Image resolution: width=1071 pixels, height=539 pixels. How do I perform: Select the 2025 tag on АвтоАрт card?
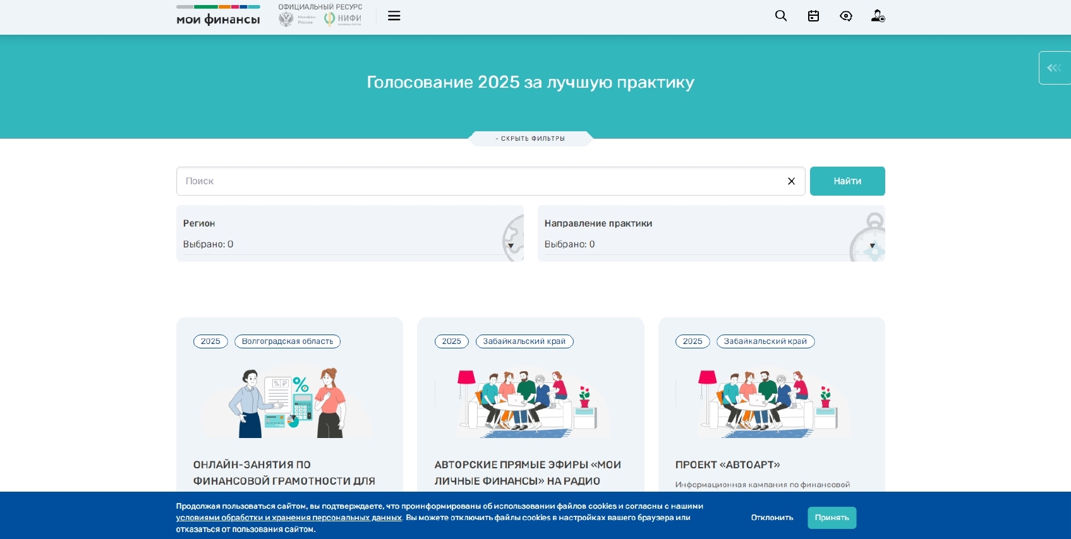(x=692, y=341)
